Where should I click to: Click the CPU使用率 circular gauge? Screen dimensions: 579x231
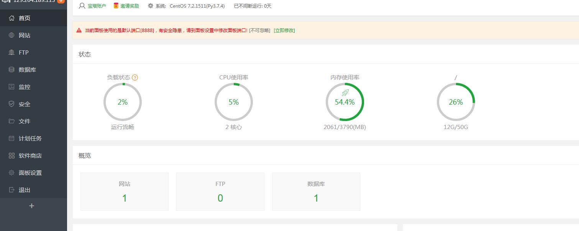[x=234, y=102]
